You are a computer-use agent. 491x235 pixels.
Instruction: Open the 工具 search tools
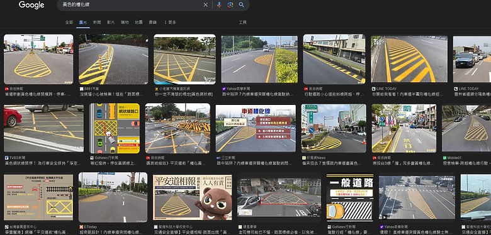point(243,23)
